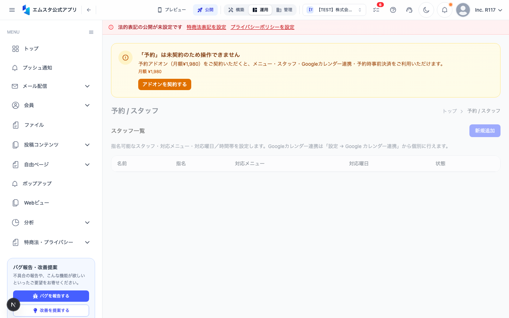Open ポップアップ in sidebar

click(x=51, y=184)
